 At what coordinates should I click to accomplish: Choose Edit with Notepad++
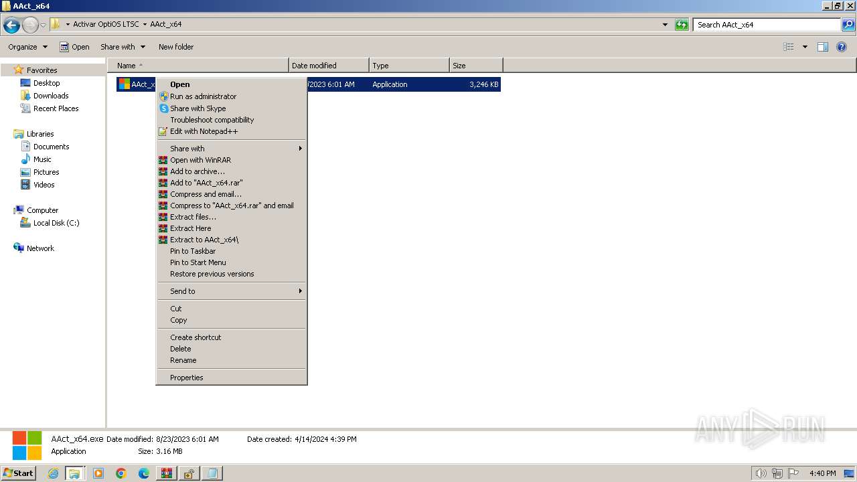(232, 131)
